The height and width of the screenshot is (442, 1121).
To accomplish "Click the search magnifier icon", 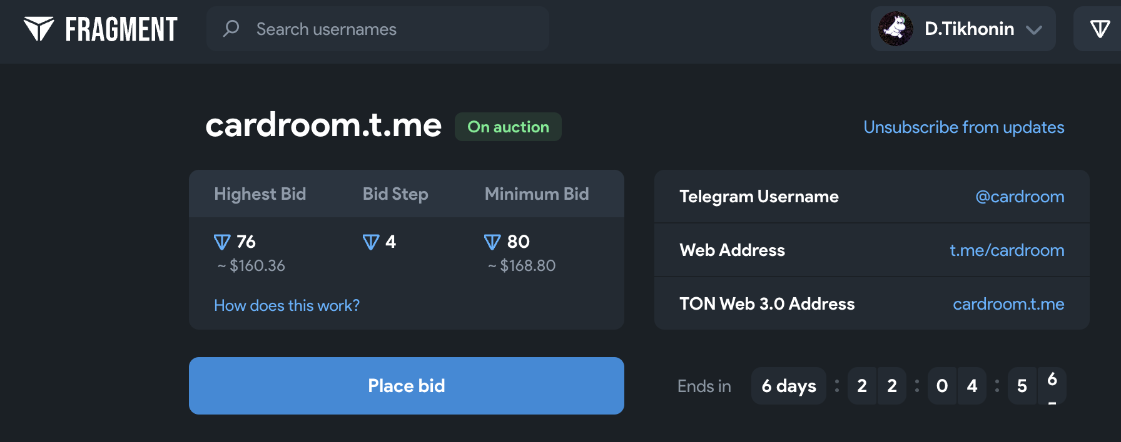I will (231, 29).
